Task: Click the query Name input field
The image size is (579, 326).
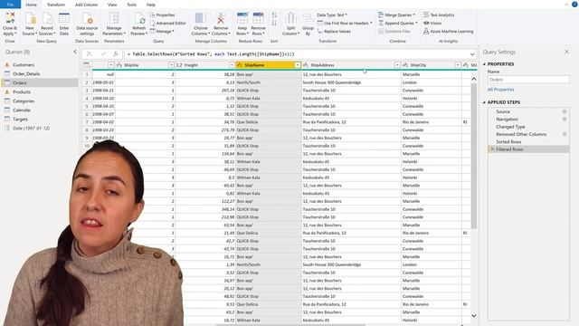Action: [x=528, y=80]
